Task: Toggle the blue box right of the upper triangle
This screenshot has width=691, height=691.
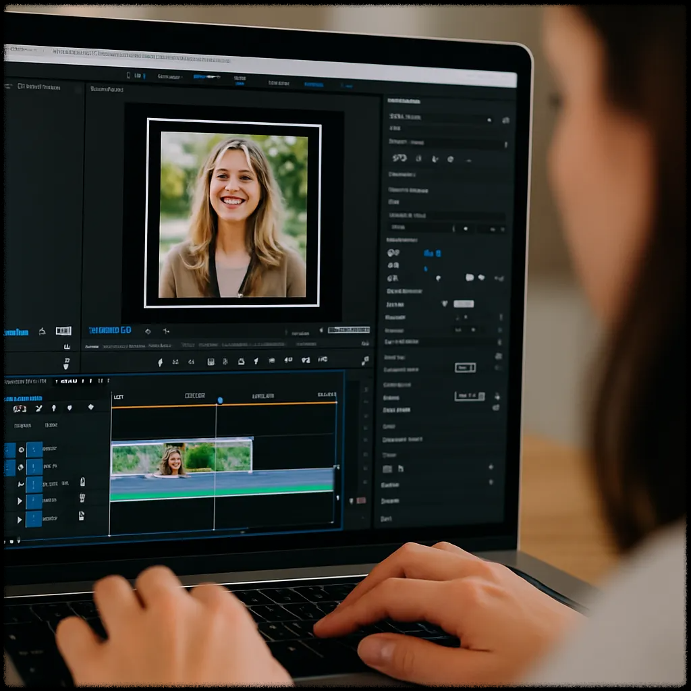Action: point(34,501)
